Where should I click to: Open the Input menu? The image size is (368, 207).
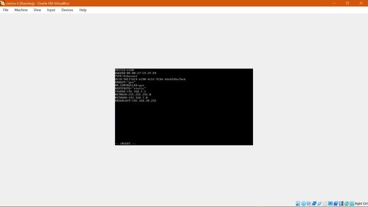51,10
